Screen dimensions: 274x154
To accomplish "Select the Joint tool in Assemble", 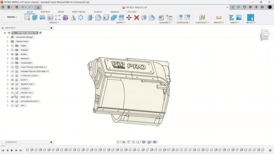I will coord(169,17).
